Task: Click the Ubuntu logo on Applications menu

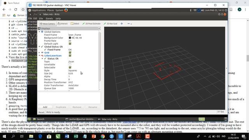Action: (x=30, y=10)
